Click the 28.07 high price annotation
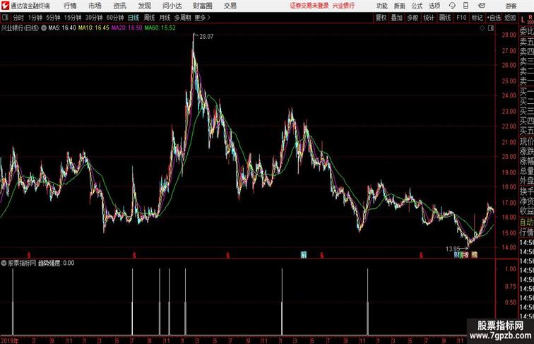Screen dimensions: 534x344 coord(206,37)
